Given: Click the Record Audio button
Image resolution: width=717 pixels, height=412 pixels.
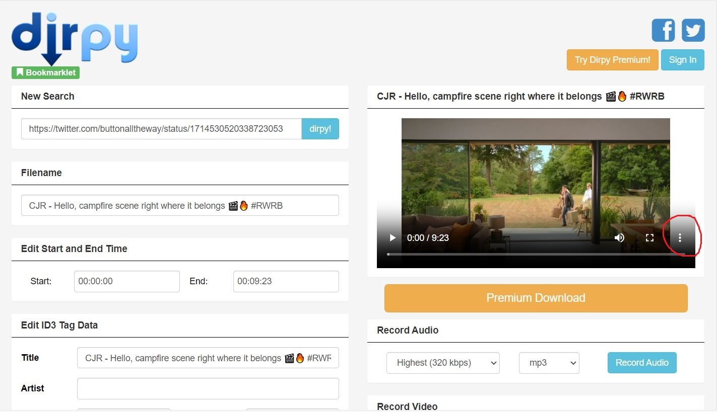Looking at the screenshot, I should click(642, 363).
